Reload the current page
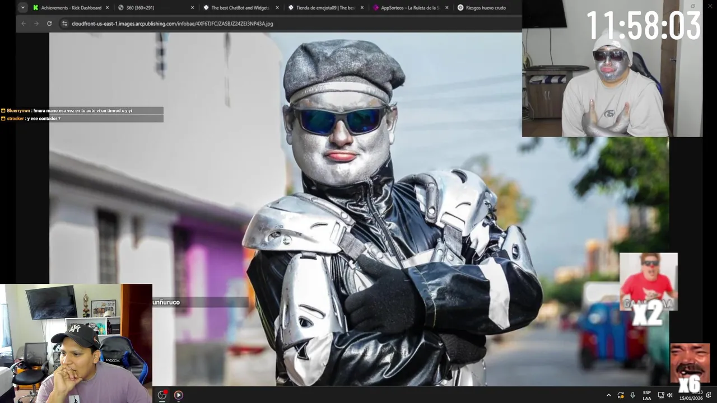Screen dimensions: 717x403 tap(49, 24)
